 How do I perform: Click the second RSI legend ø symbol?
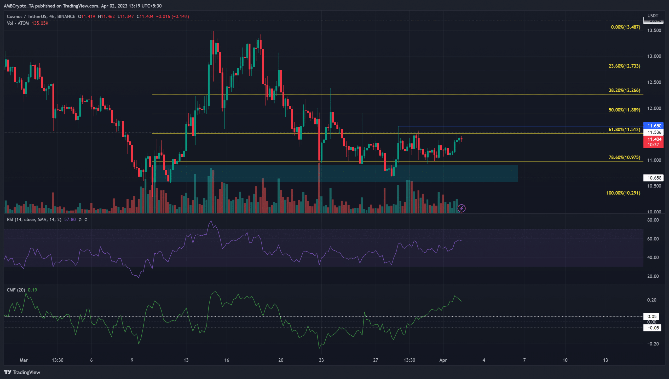click(86, 220)
